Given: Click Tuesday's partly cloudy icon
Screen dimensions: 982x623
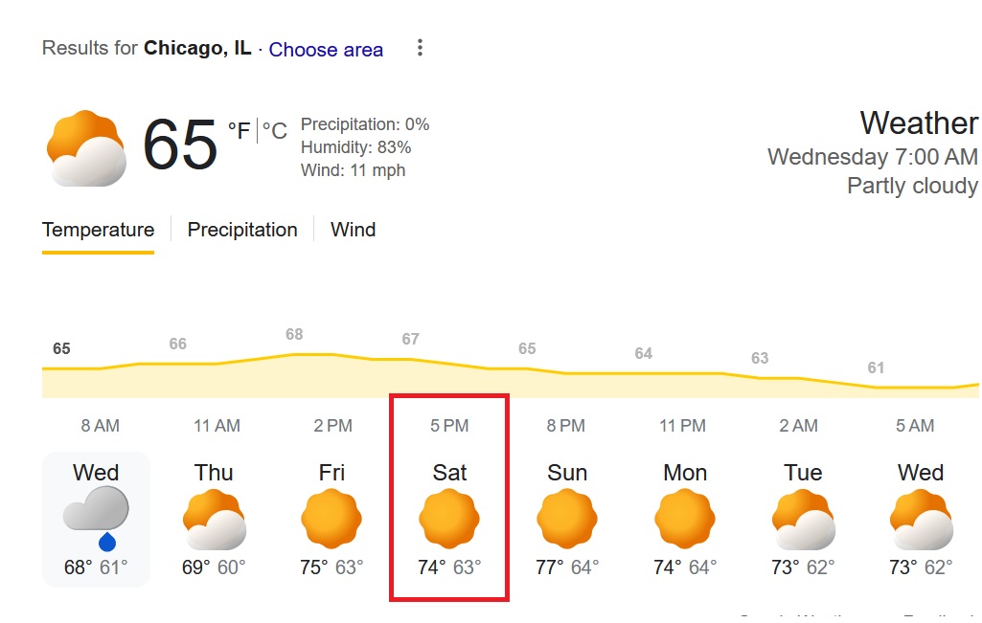Looking at the screenshot, I should [x=803, y=519].
